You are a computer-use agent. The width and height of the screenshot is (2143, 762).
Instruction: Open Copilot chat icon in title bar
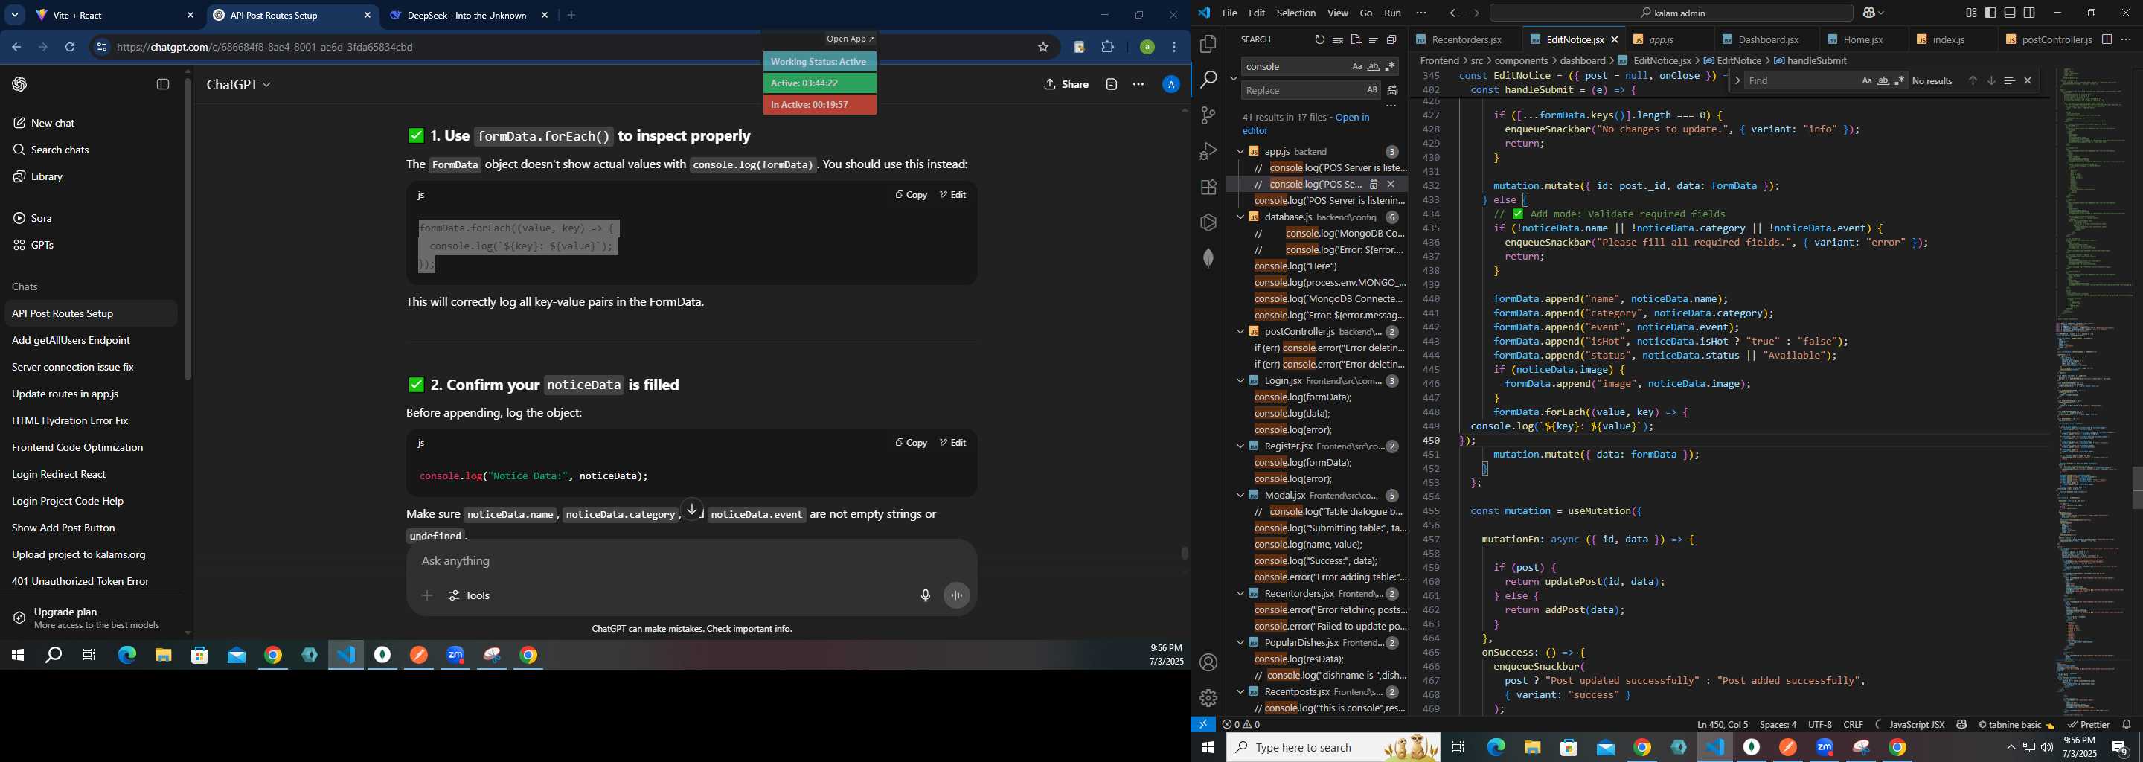click(1868, 13)
